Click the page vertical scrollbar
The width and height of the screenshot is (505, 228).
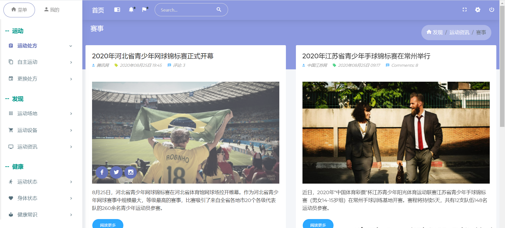[502, 66]
